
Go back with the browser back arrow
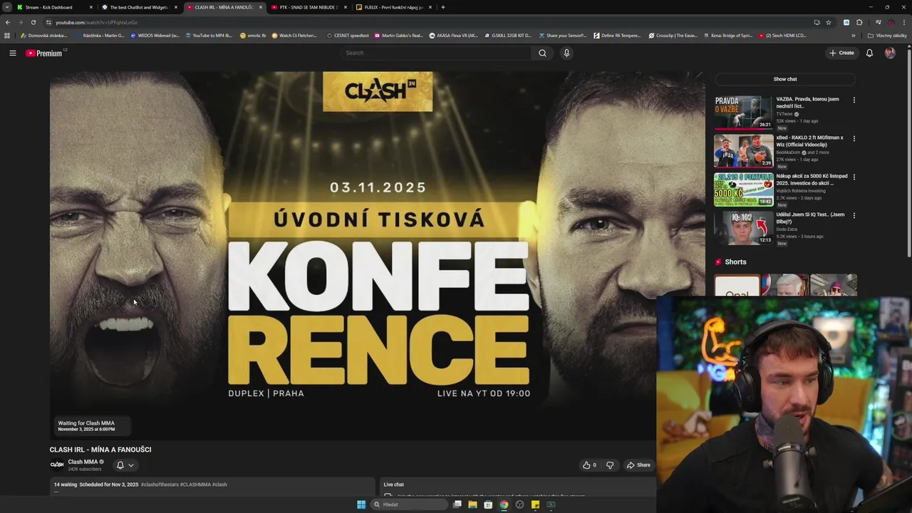click(8, 22)
